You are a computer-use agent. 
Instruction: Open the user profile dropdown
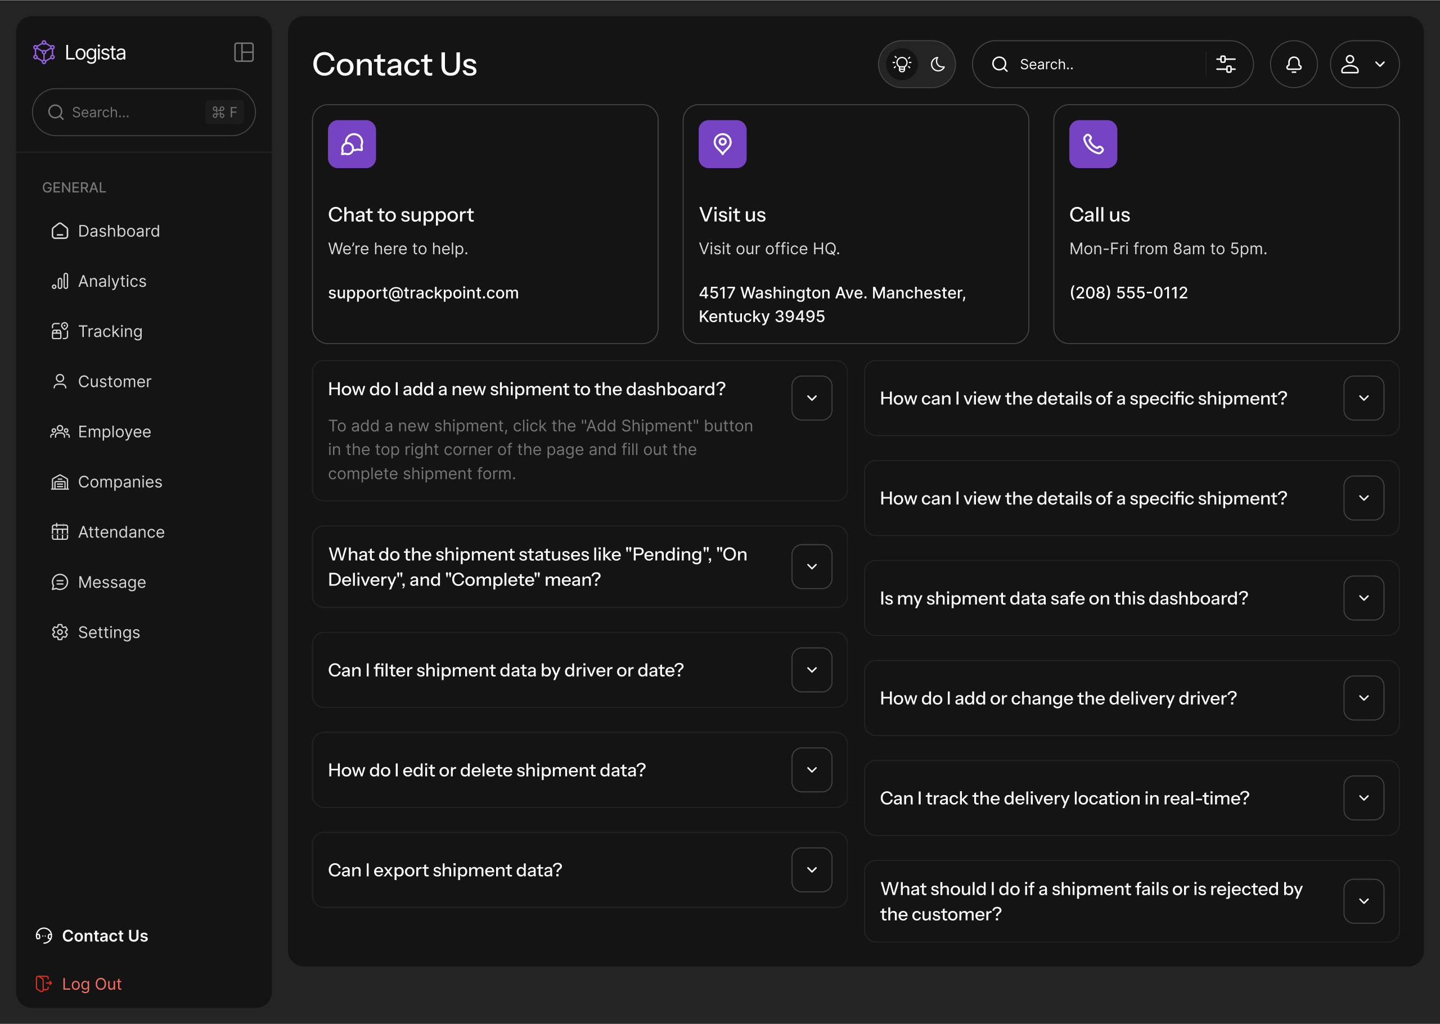pos(1364,64)
